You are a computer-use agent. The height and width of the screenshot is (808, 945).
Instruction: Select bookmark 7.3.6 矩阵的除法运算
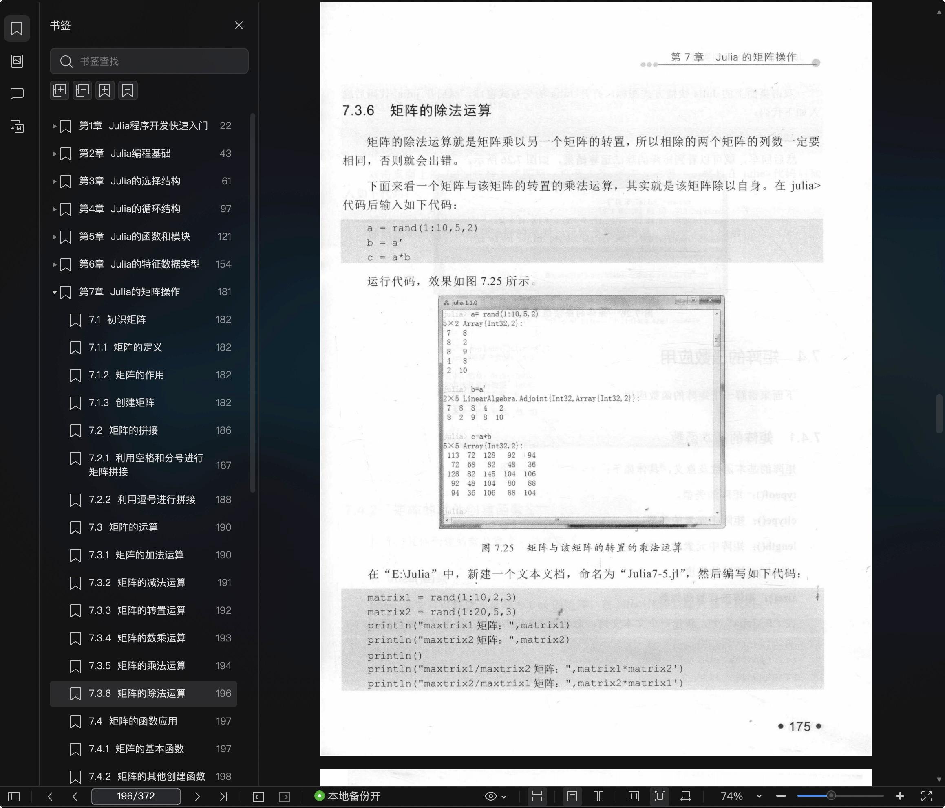click(x=143, y=694)
